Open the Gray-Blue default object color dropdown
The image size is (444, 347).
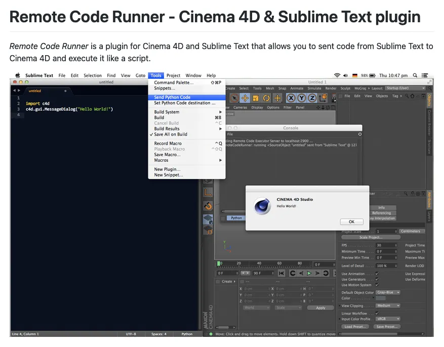pyautogui.click(x=388, y=292)
